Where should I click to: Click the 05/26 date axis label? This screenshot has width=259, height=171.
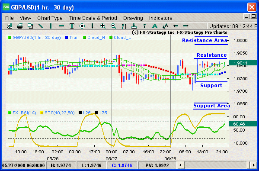(52, 159)
